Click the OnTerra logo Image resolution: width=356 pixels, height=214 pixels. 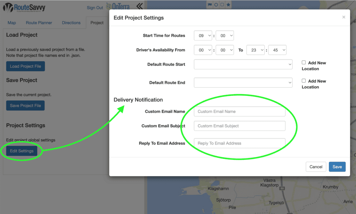(x=118, y=7)
